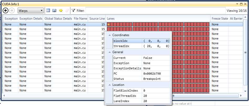This screenshot has width=249, height=106.
Task: Click the Current False property row
Action: pyautogui.click(x=141, y=58)
